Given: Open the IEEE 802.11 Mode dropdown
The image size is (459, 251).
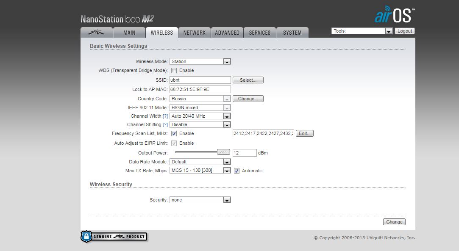Looking at the screenshot, I should coord(200,108).
